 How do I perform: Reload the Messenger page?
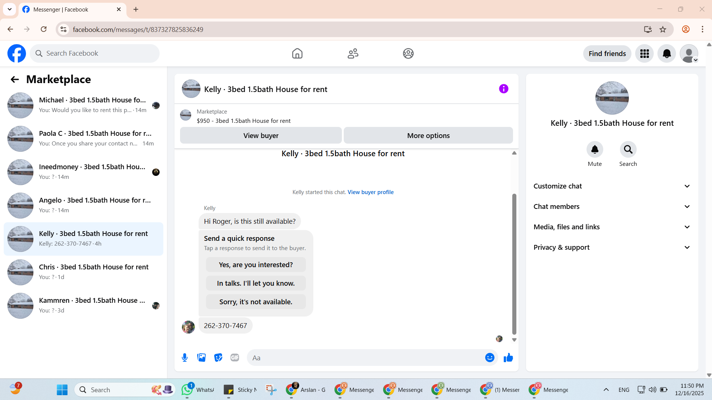pos(43,29)
